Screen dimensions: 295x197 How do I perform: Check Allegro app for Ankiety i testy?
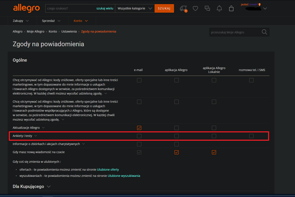(177, 136)
